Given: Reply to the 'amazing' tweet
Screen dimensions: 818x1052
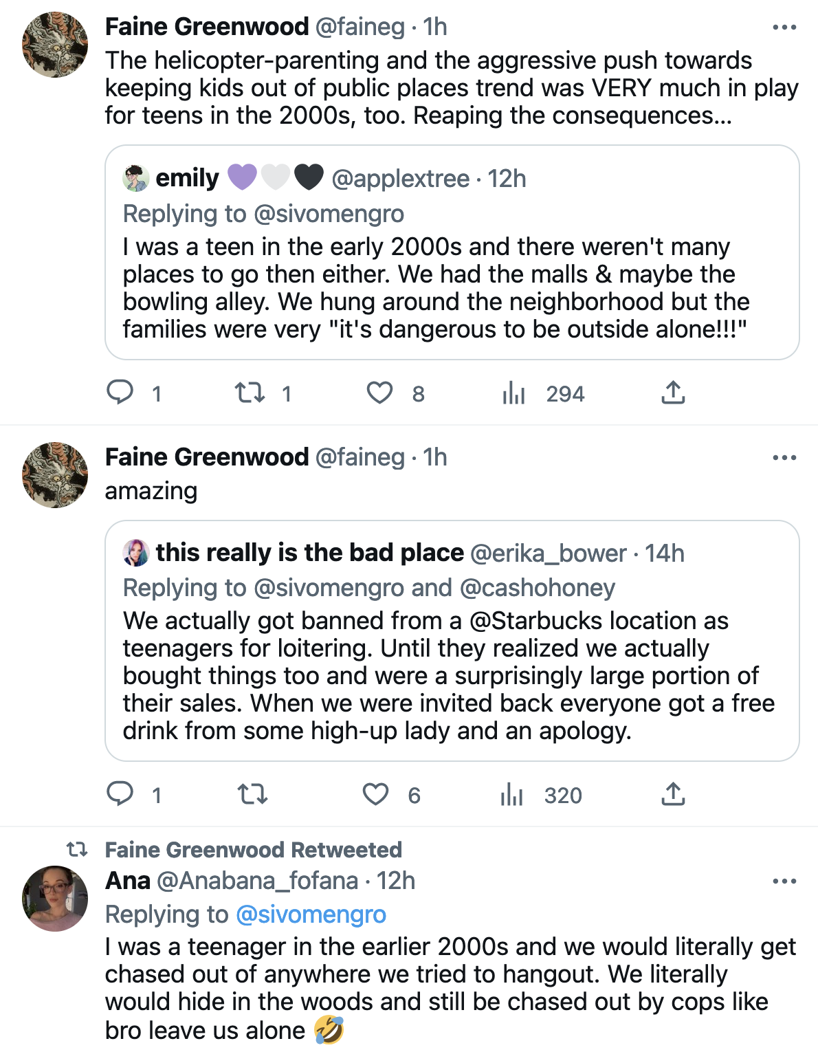Looking at the screenshot, I should point(120,794).
